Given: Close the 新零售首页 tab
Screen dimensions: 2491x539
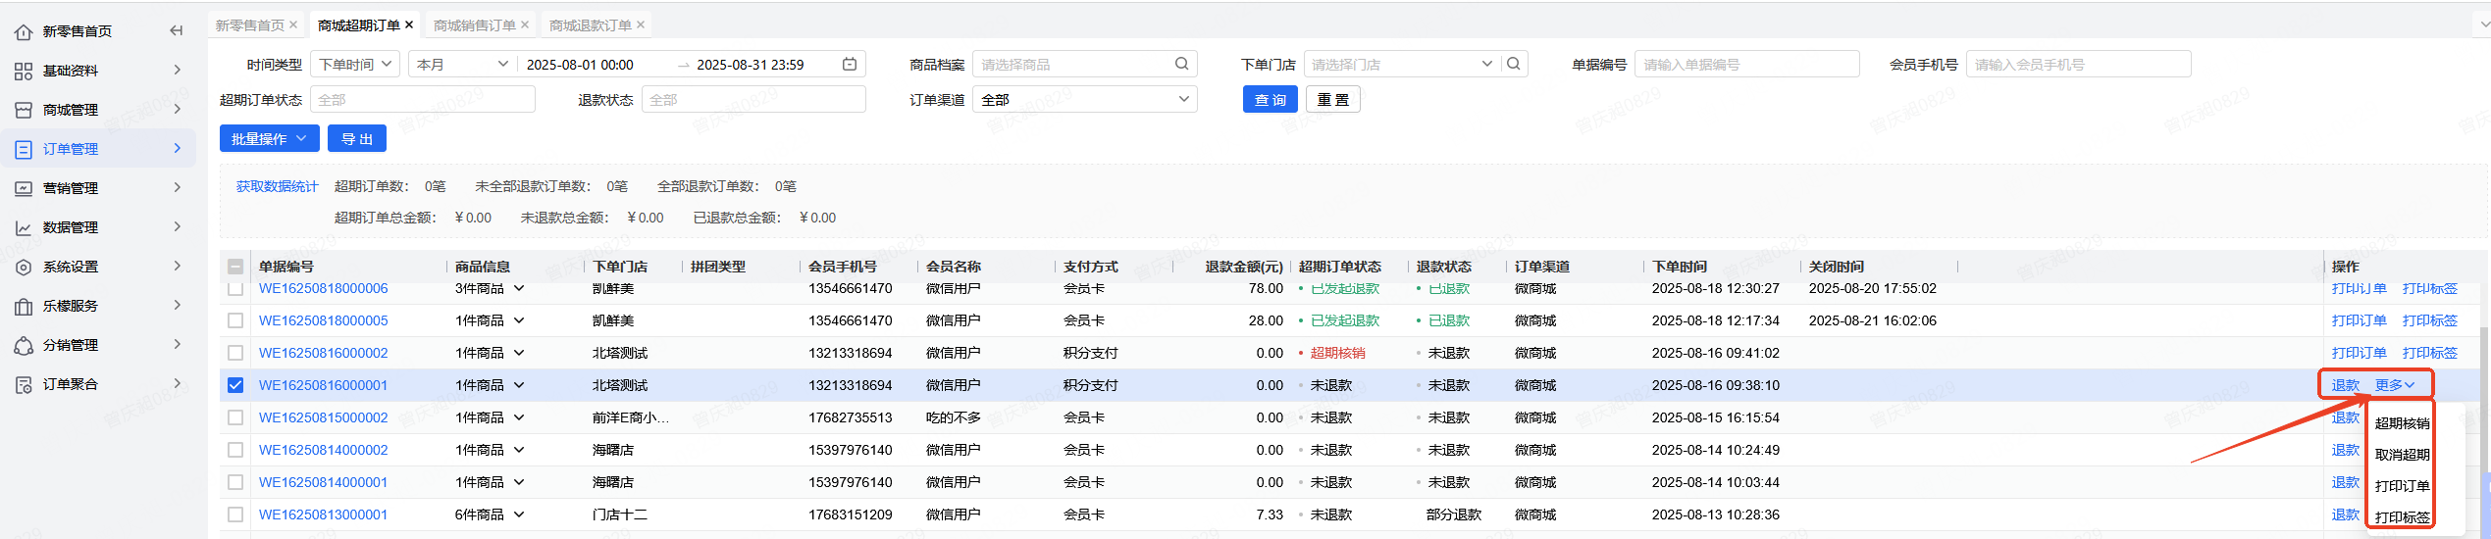Looking at the screenshot, I should (293, 24).
